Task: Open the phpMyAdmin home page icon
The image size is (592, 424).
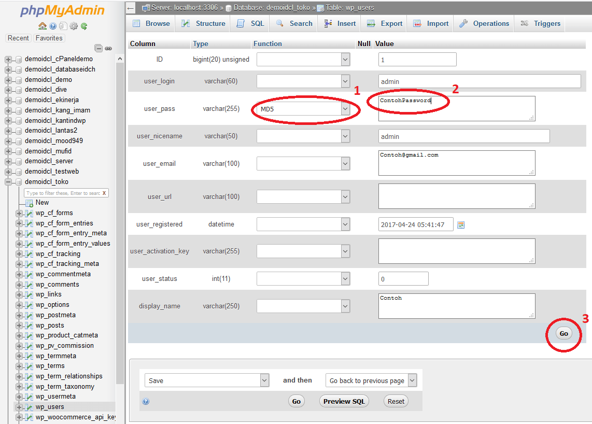Action: (42, 25)
